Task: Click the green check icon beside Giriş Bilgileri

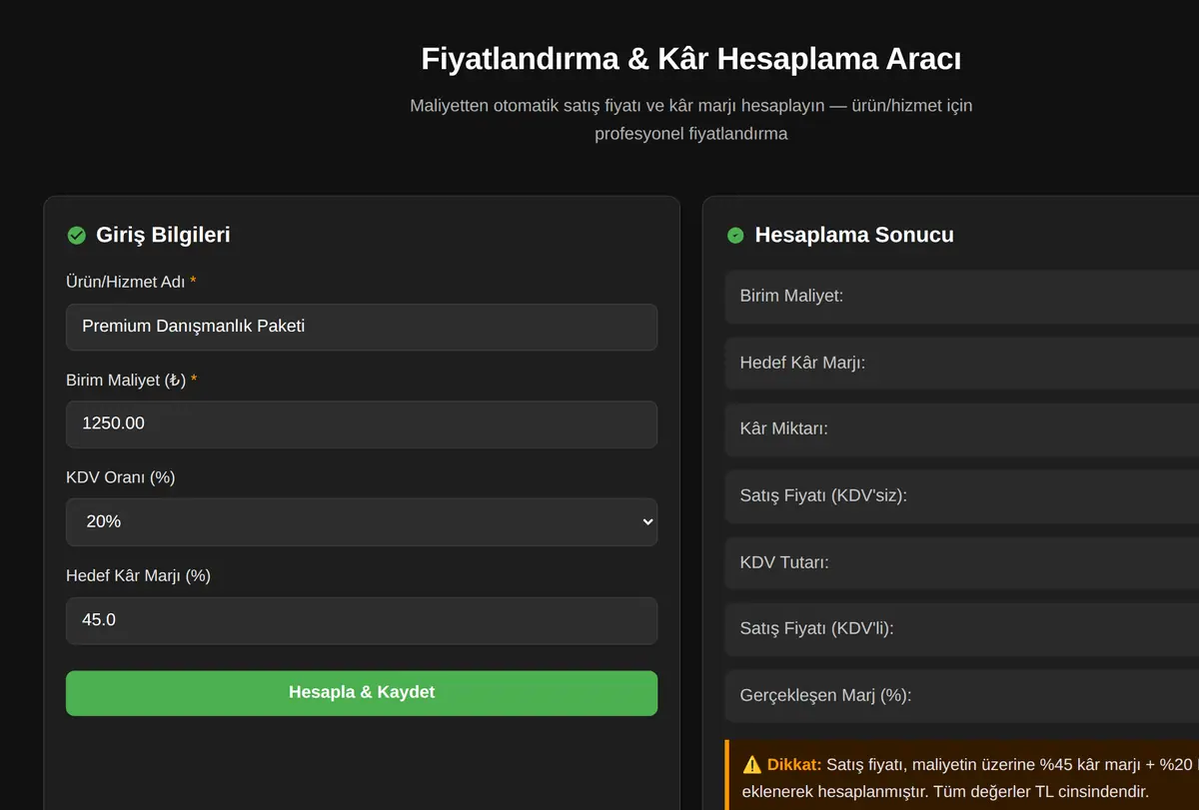Action: coord(76,236)
